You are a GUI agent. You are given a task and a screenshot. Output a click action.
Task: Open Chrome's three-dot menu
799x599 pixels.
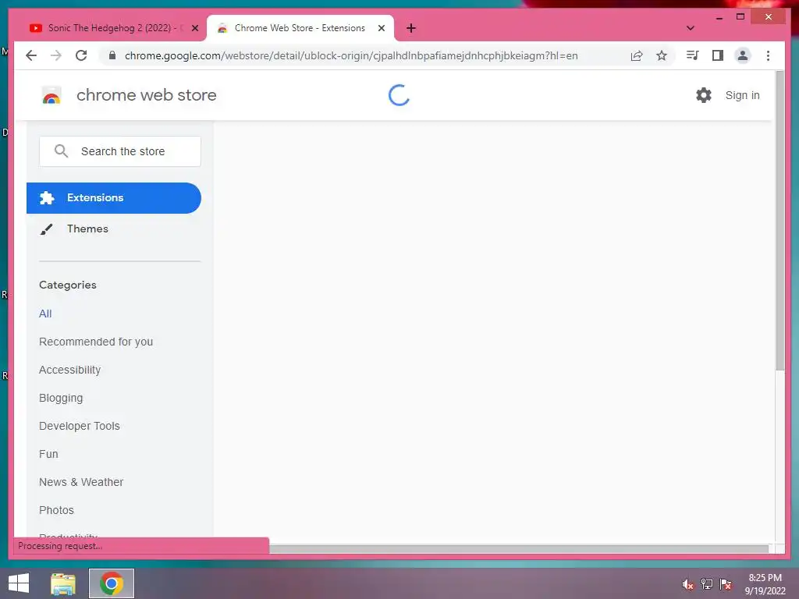tap(768, 55)
